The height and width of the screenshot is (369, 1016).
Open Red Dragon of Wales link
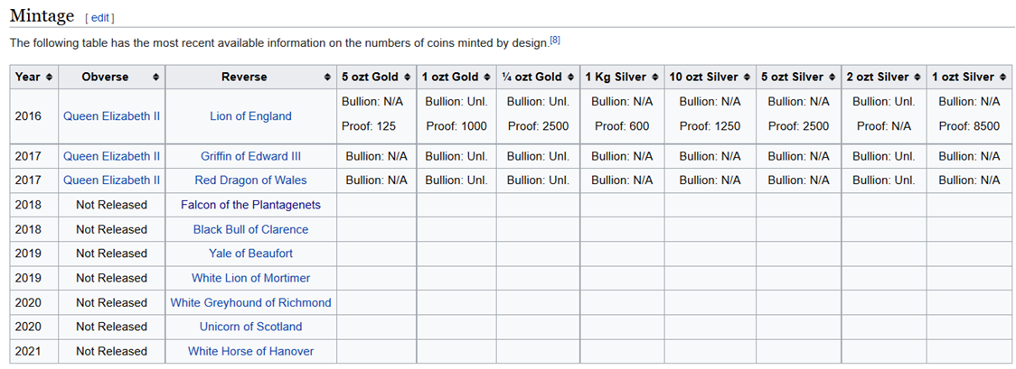tap(250, 180)
